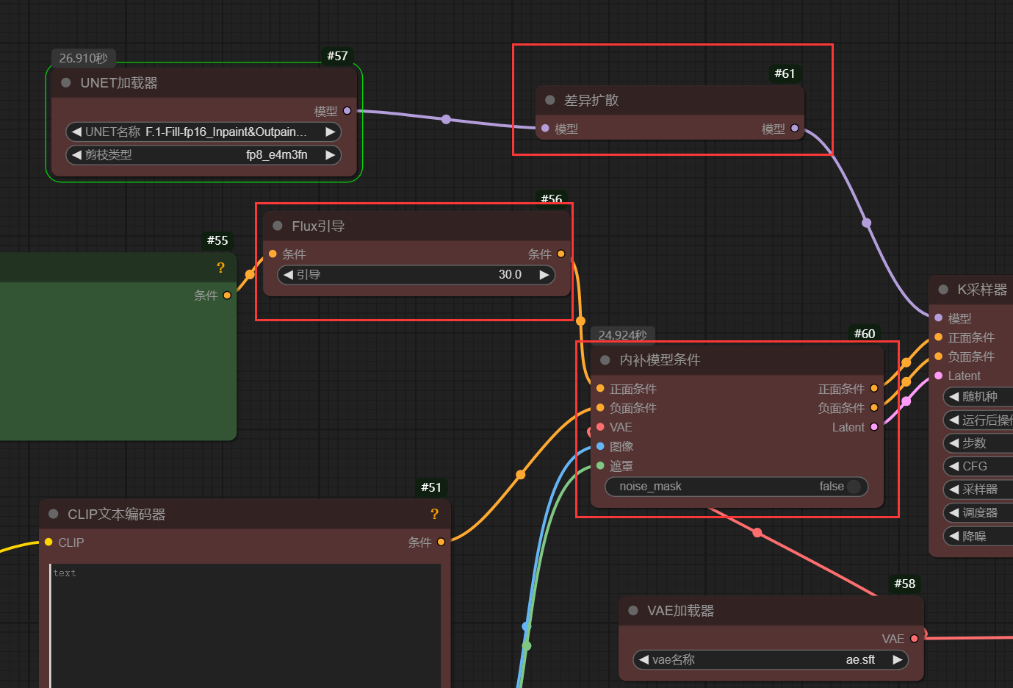Collapse the 差异扩散 node using its title dot
Viewport: 1013px width, 688px height.
pyautogui.click(x=549, y=100)
